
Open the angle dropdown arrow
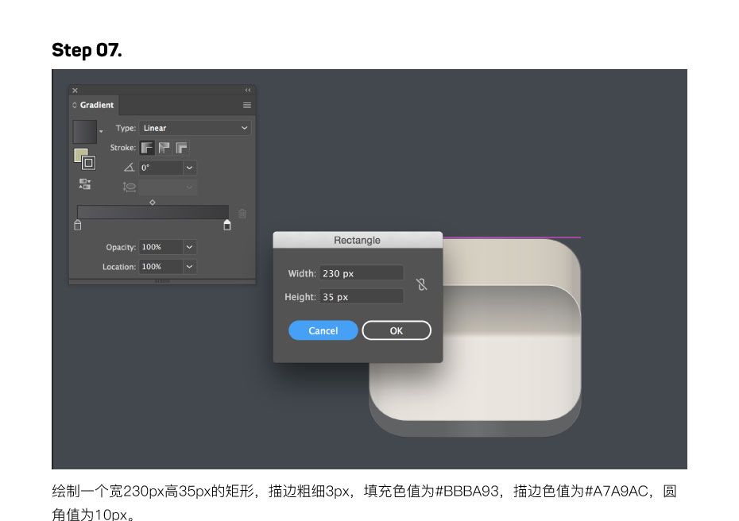(x=189, y=168)
